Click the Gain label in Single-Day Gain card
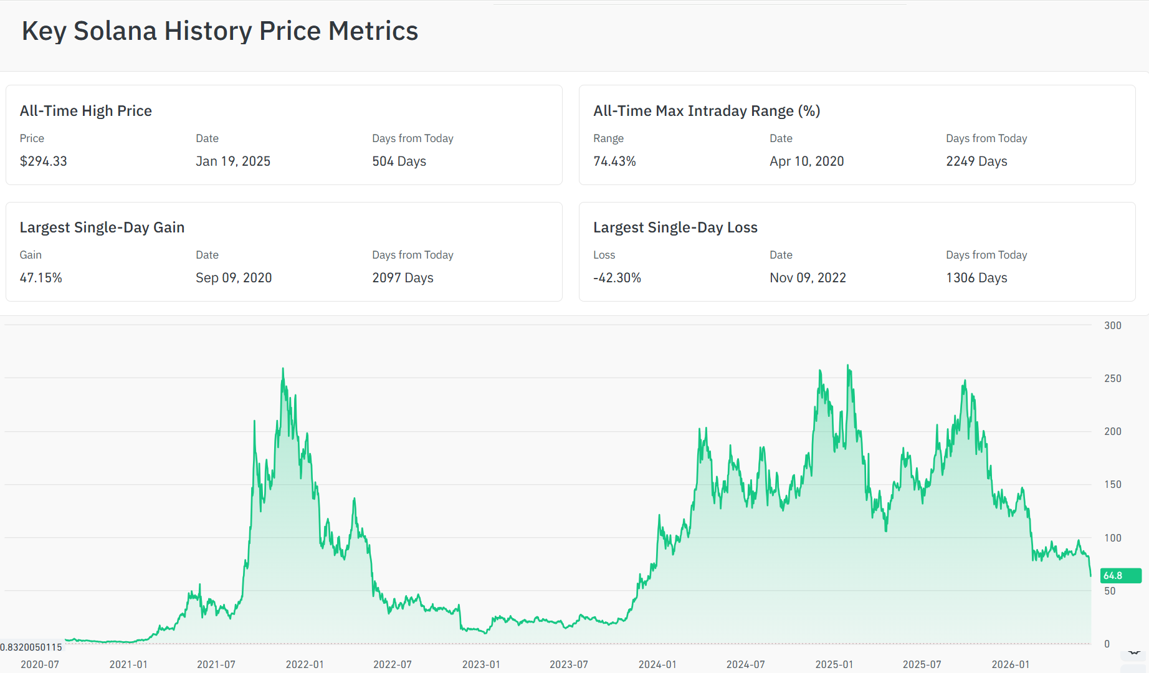The height and width of the screenshot is (673, 1149). (x=31, y=255)
